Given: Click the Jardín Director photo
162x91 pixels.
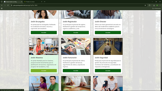Looking at the screenshot, I should (x=108, y=14).
